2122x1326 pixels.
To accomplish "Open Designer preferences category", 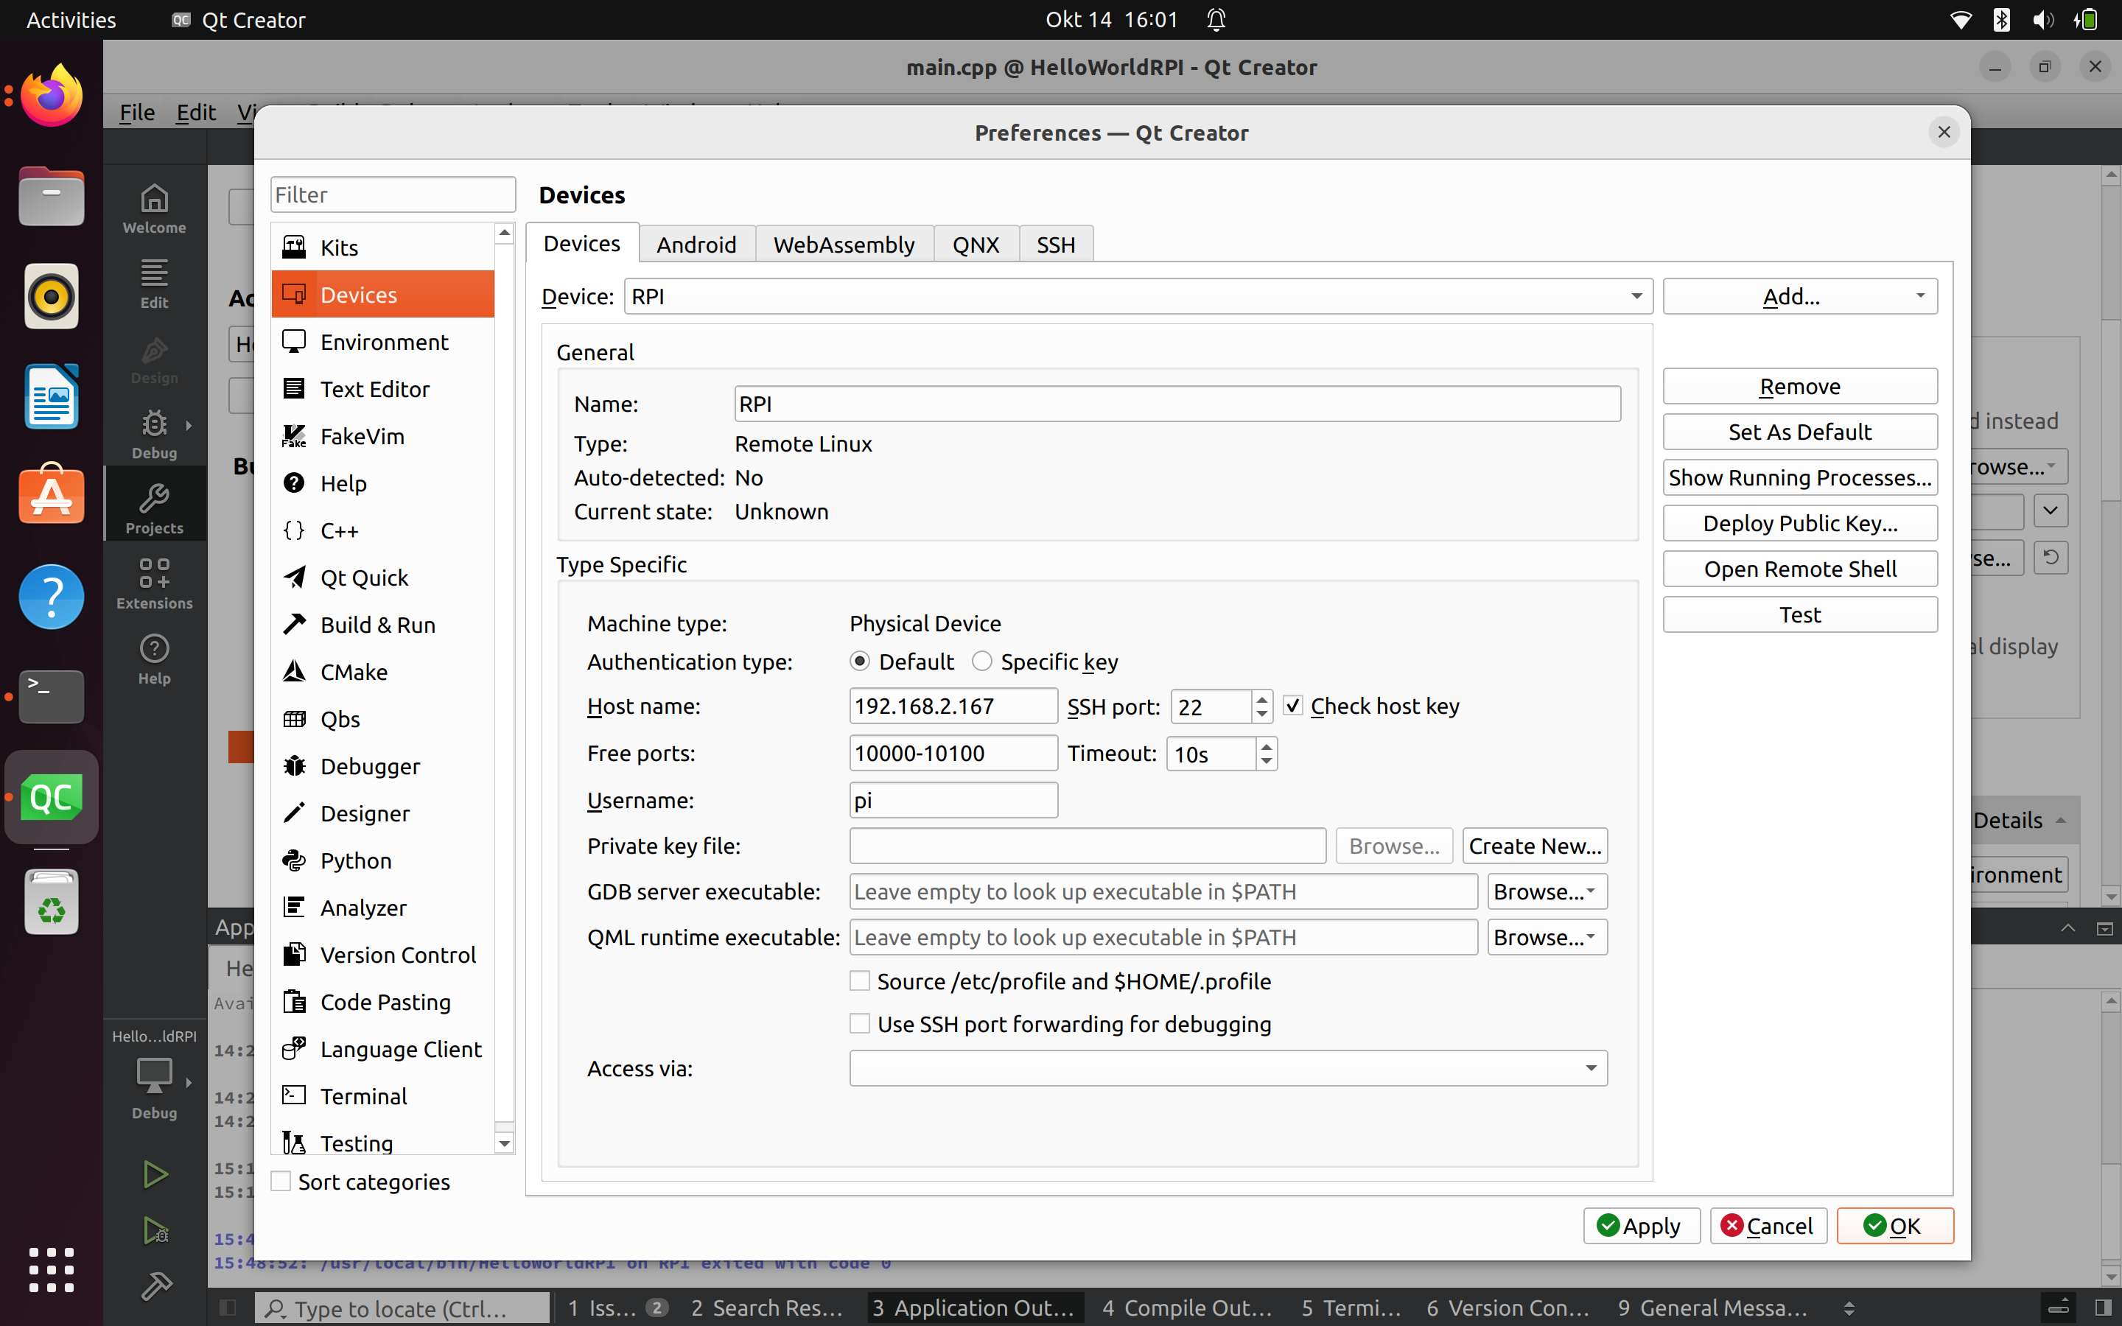I will coord(383,814).
